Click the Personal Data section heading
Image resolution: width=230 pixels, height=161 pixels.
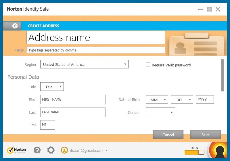[x=23, y=77]
